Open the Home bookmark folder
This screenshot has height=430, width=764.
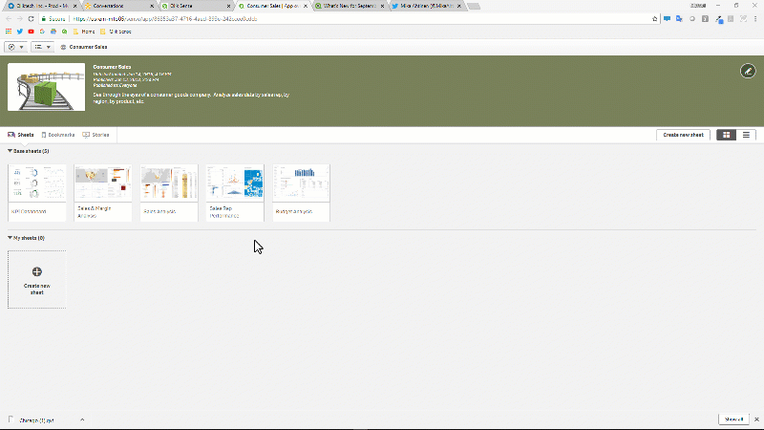point(84,32)
